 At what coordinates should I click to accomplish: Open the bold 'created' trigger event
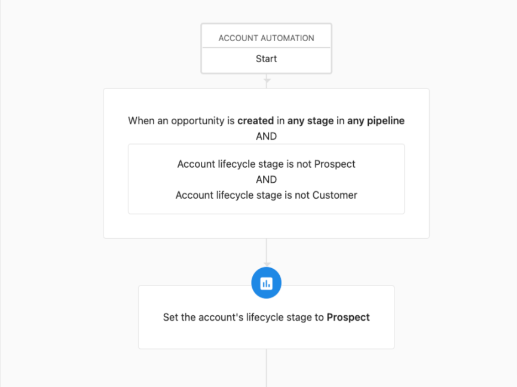(x=256, y=121)
